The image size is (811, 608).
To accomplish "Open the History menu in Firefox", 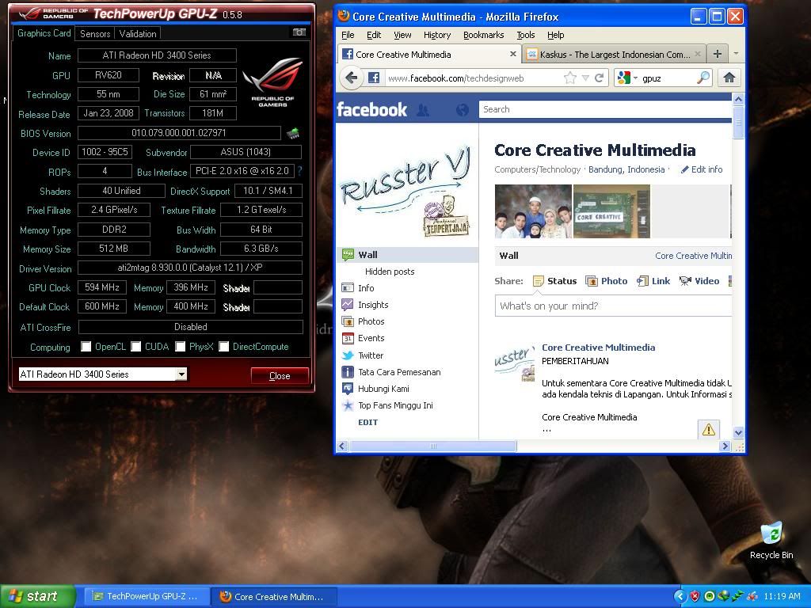I will tap(437, 35).
